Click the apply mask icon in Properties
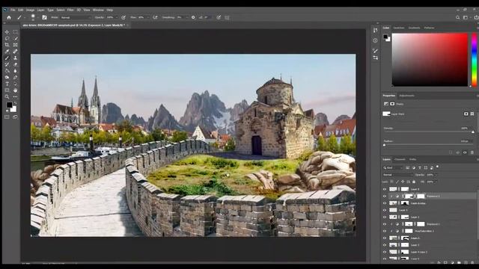This screenshot has width=479, height=269. [457, 152]
